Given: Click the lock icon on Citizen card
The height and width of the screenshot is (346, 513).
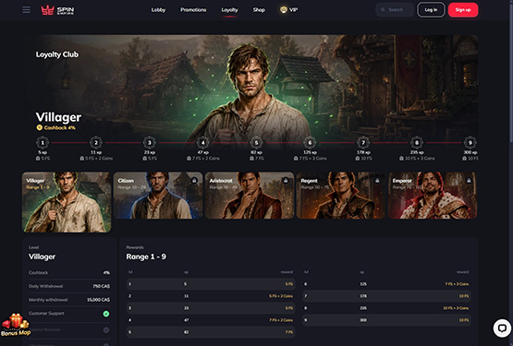Looking at the screenshot, I should click(x=194, y=180).
